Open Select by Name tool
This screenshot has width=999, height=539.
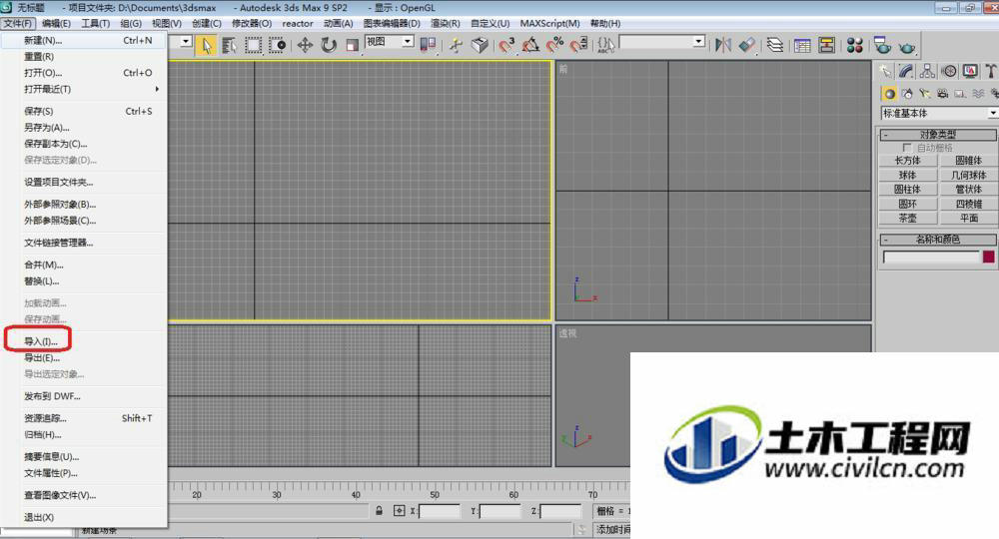pos(230,46)
